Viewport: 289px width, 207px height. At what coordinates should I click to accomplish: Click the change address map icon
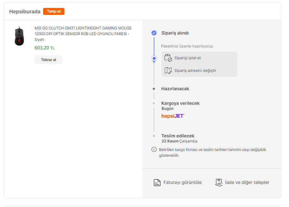point(168,71)
